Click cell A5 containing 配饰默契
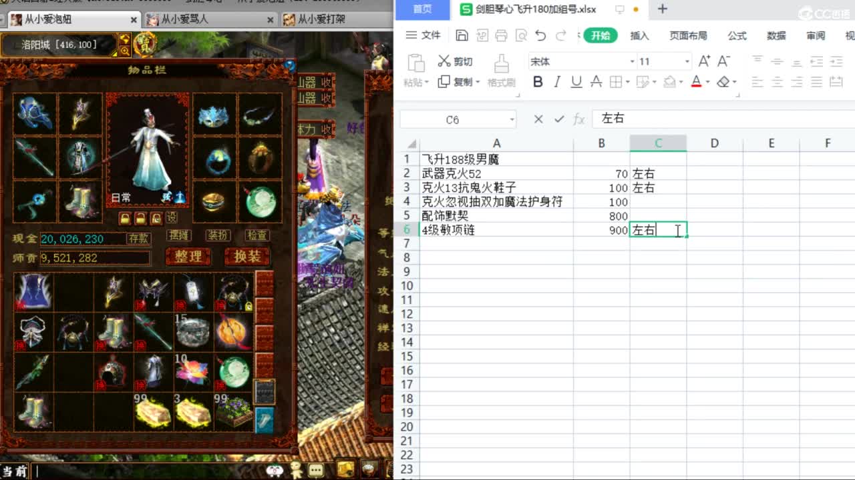The height and width of the screenshot is (480, 855). [496, 216]
